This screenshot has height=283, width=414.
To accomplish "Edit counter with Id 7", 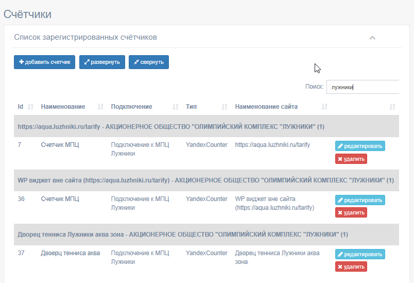I will tap(360, 146).
